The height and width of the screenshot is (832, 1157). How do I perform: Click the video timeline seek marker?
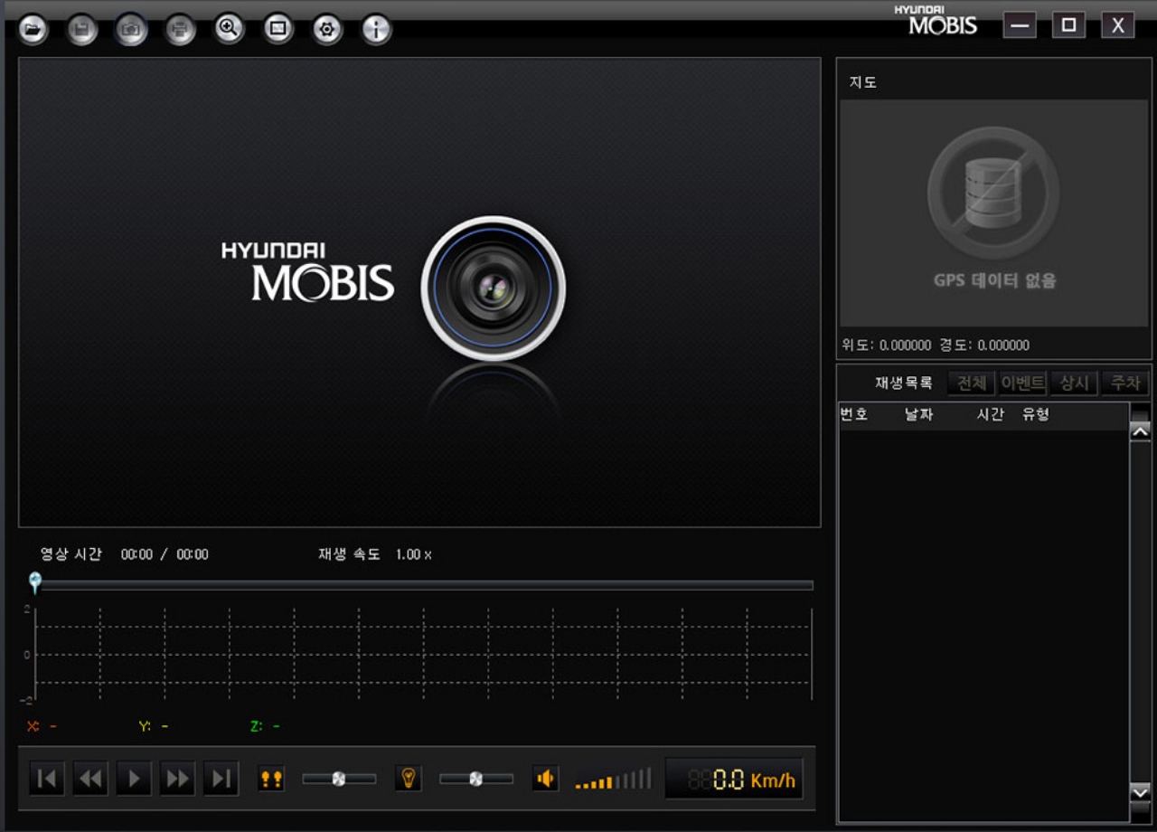click(34, 582)
